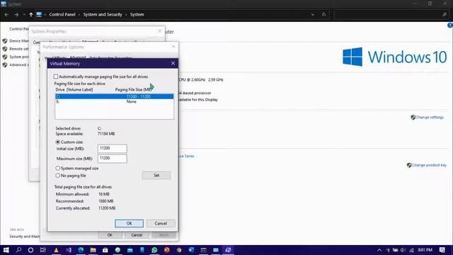Viewport: 453px width, 255px height.
Task: Open Cortana circle icon
Action: click(x=30, y=250)
